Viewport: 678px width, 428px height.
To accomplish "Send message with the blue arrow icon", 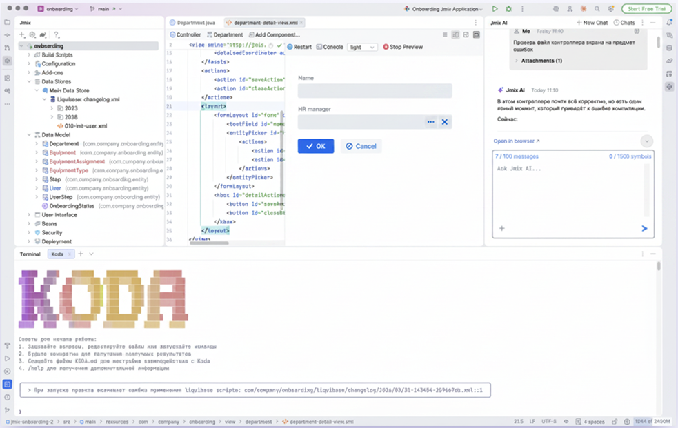I will (x=644, y=228).
